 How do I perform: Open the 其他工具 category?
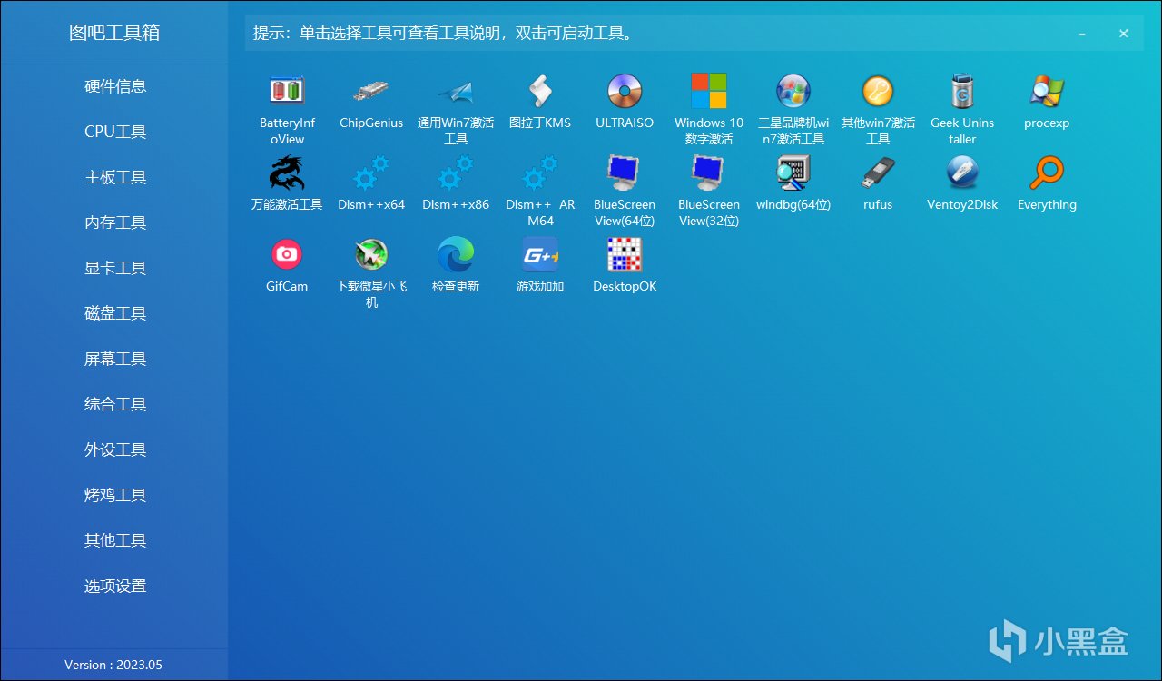point(115,540)
